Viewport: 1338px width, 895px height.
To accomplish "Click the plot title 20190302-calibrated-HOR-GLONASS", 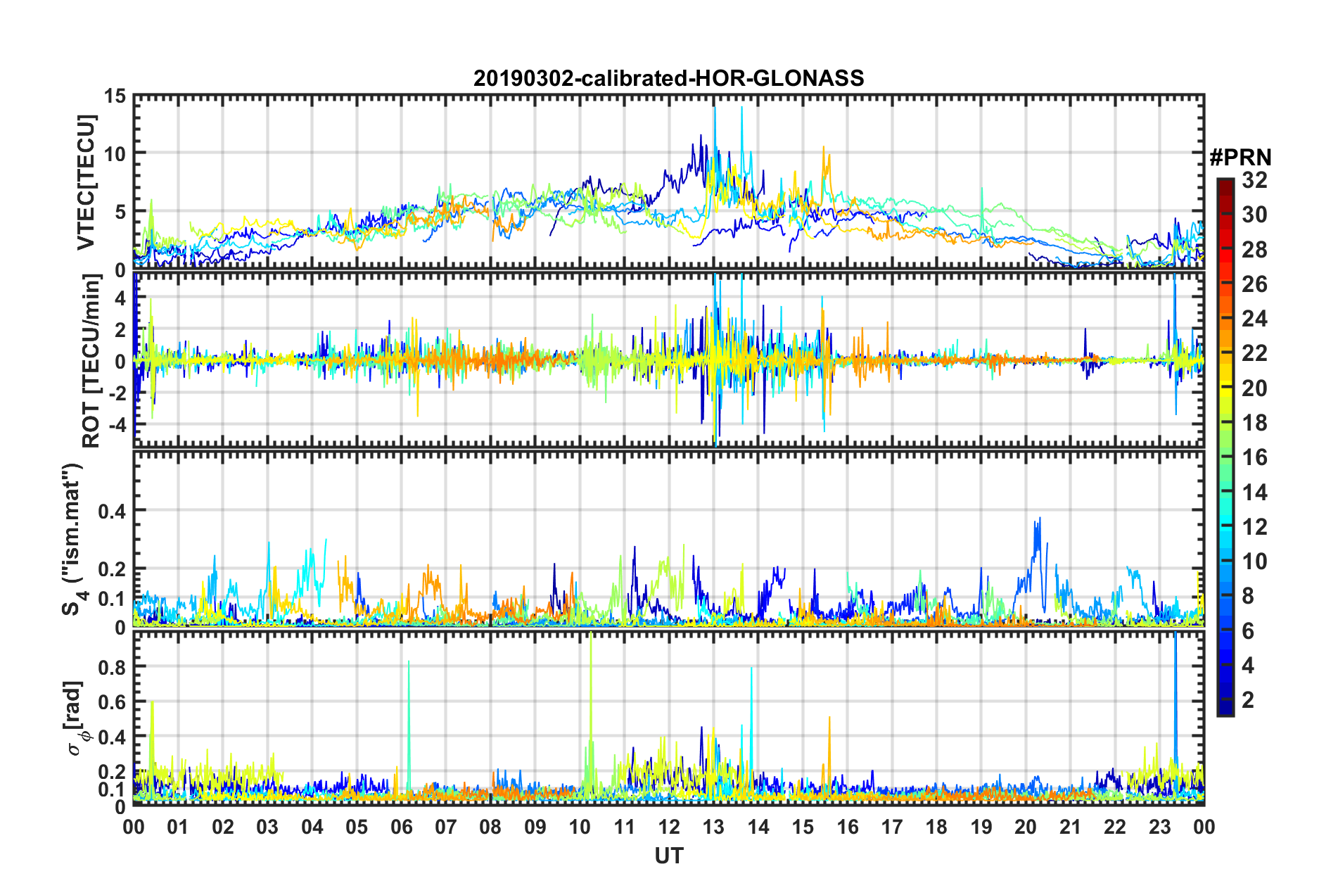I will tap(668, 78).
